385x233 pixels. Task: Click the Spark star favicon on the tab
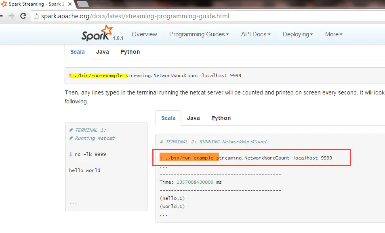(x=4, y=4)
